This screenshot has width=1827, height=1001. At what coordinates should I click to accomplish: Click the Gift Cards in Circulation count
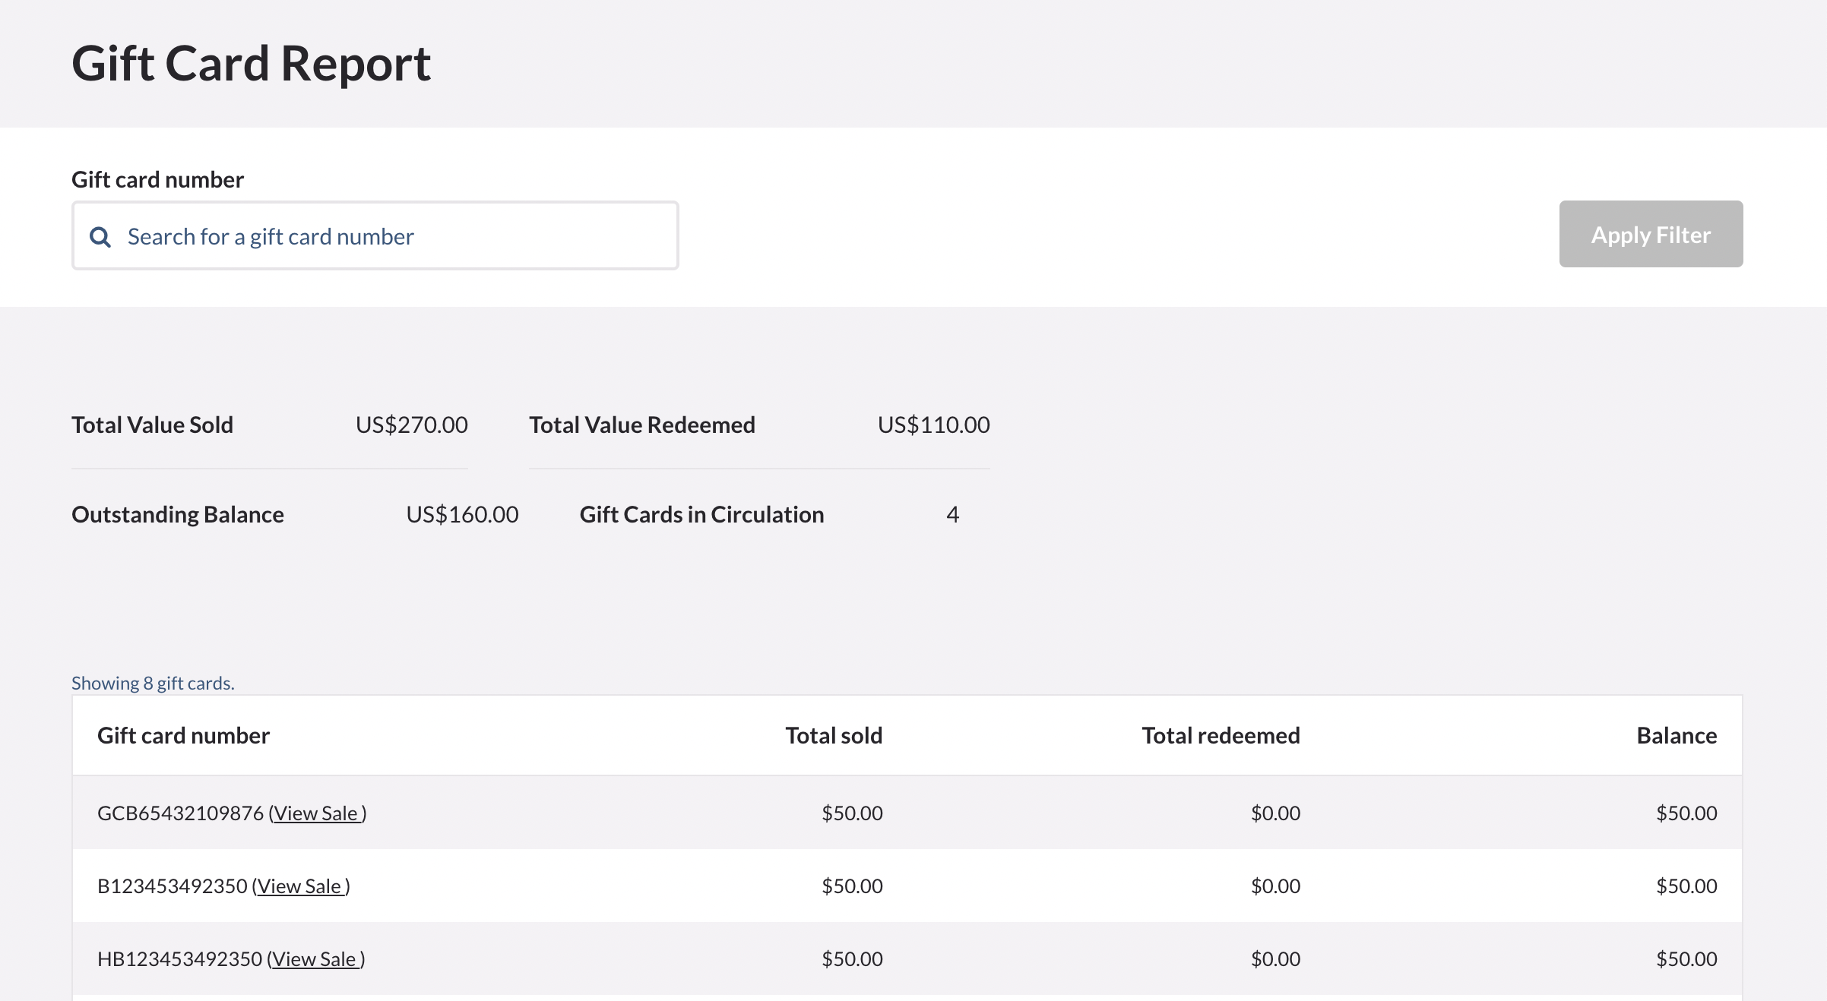coord(953,514)
